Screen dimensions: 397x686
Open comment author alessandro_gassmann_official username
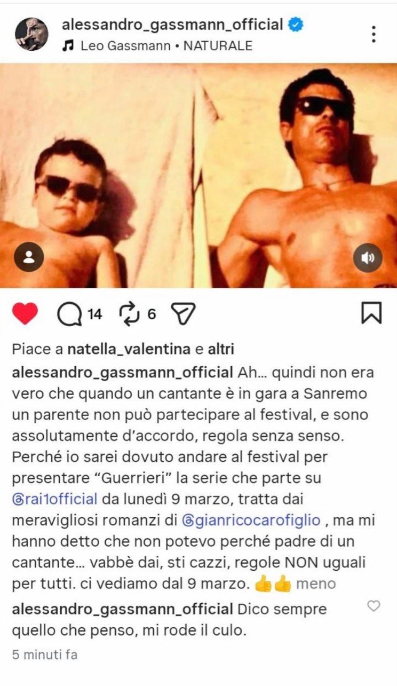pos(122,609)
